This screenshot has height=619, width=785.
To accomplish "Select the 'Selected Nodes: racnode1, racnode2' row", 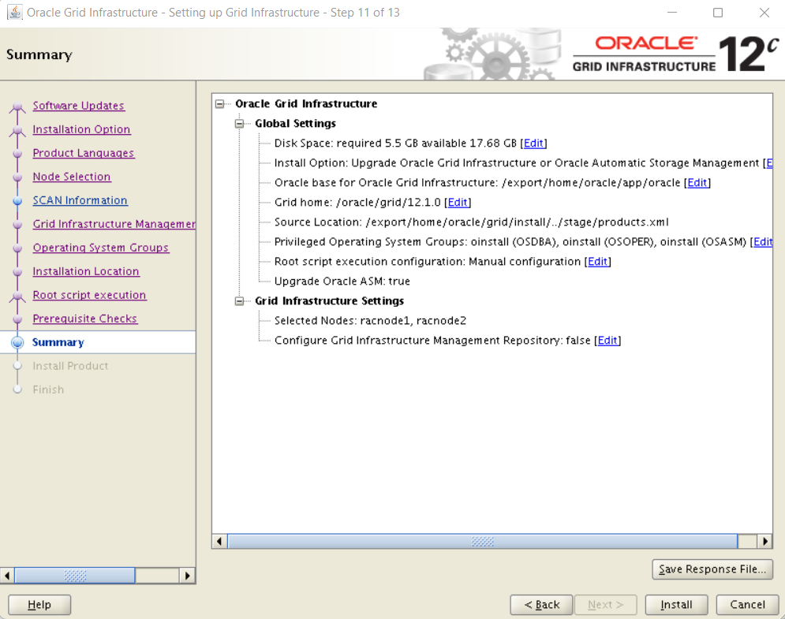I will click(x=371, y=320).
